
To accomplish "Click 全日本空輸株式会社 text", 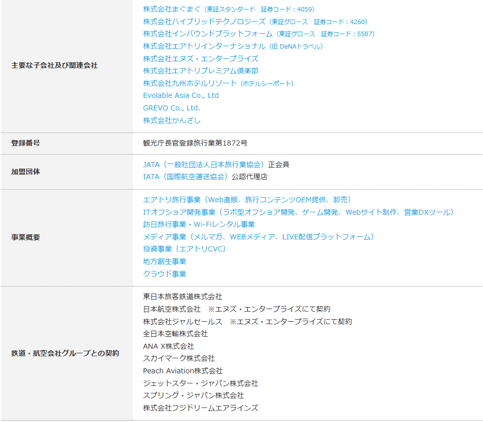I will point(175,334).
